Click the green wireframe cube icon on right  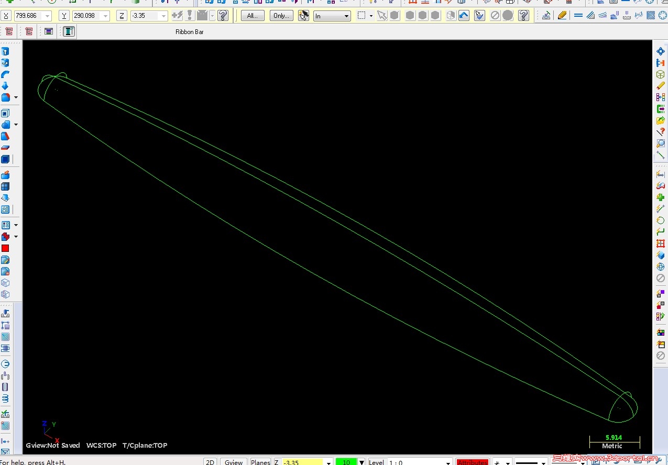[661, 74]
